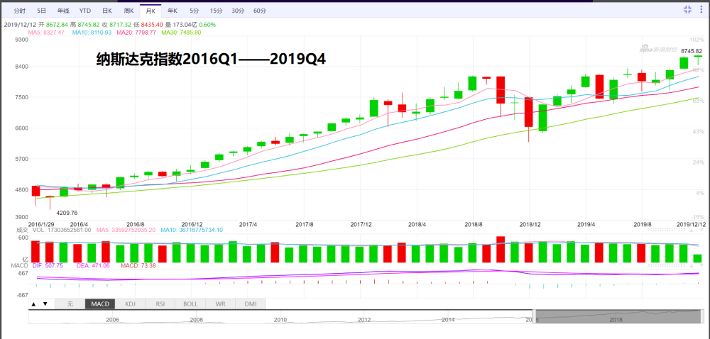Switch to the 30分 interval tab

pyautogui.click(x=238, y=11)
